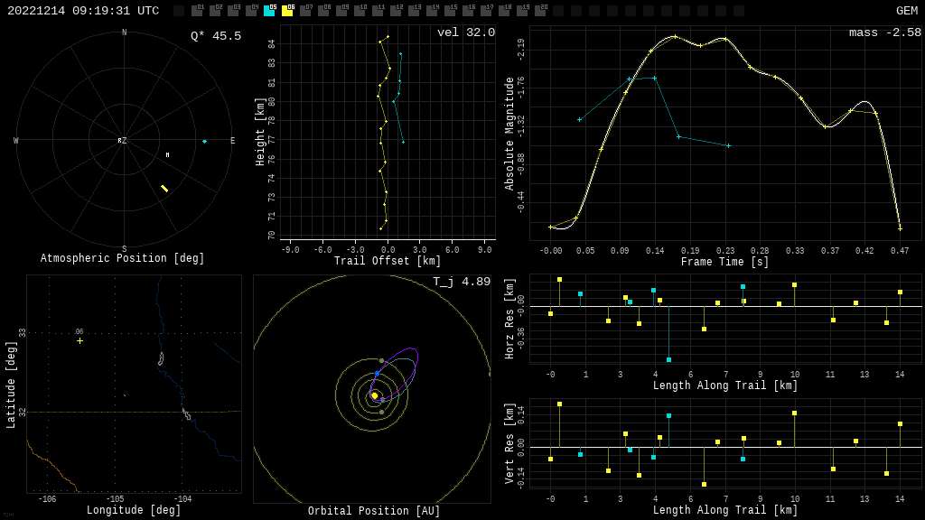Click the Orbital Position [AU] title

tap(374, 512)
